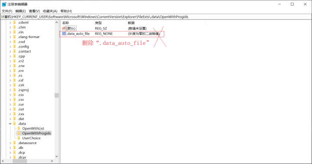The width and height of the screenshot is (312, 164).
Task: Click the .cs folder icon
Action: [15, 76]
